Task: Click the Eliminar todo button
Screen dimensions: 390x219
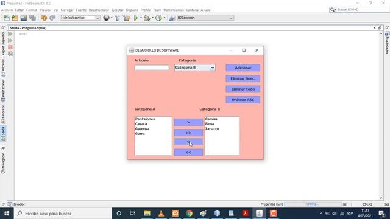Action: (x=243, y=89)
